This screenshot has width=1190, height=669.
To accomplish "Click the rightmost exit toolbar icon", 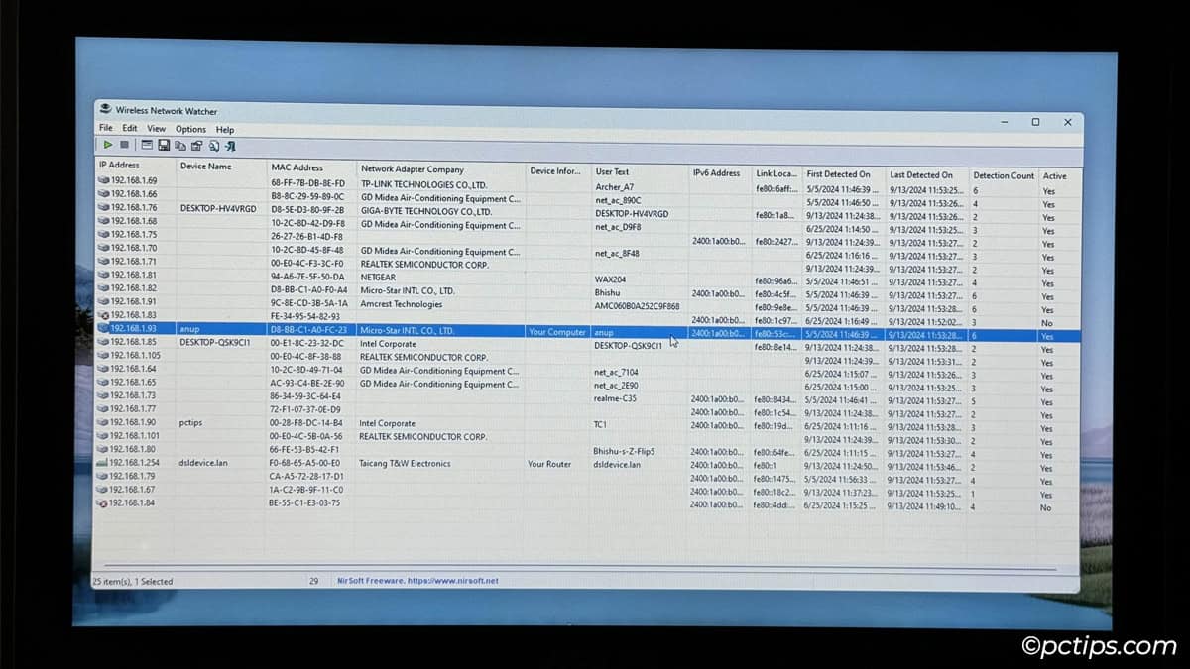I will (230, 145).
